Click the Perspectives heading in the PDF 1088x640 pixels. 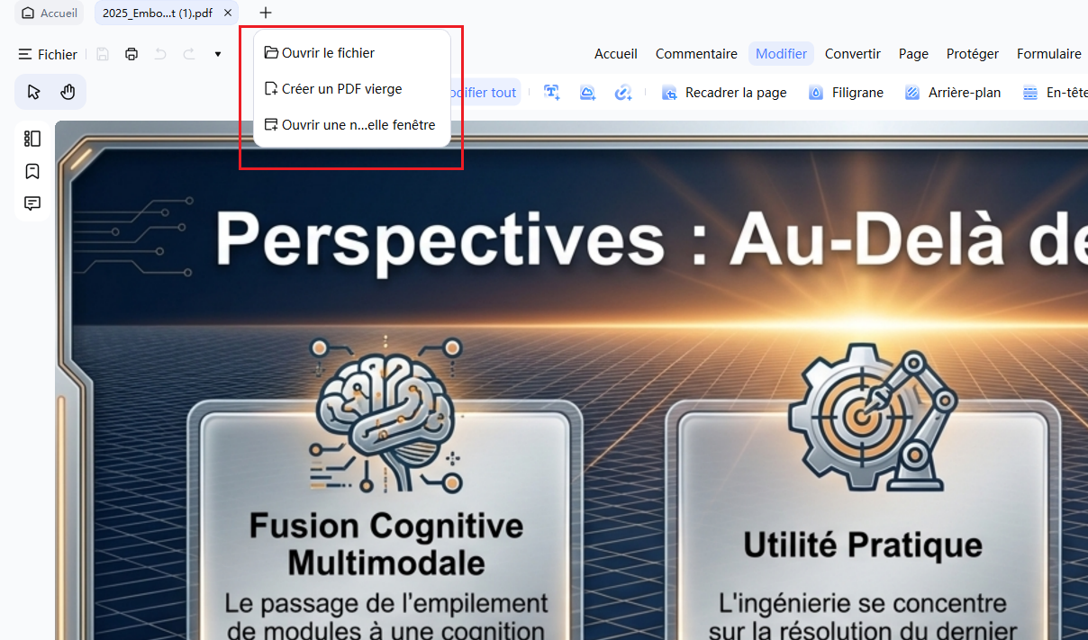click(651, 239)
